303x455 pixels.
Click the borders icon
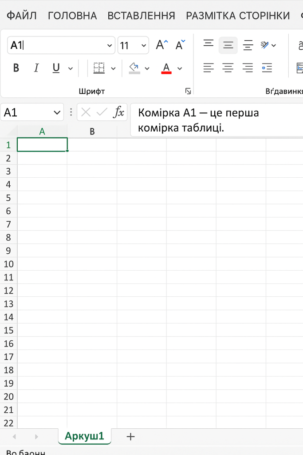click(x=99, y=68)
